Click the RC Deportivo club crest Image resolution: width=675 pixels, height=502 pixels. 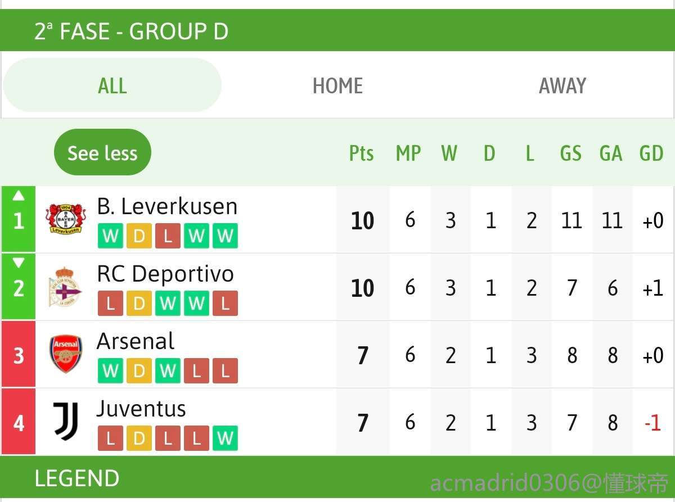click(x=65, y=287)
